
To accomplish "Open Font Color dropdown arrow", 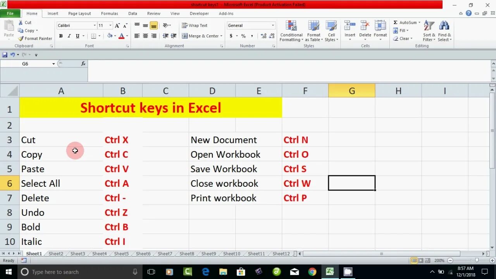I will (127, 36).
